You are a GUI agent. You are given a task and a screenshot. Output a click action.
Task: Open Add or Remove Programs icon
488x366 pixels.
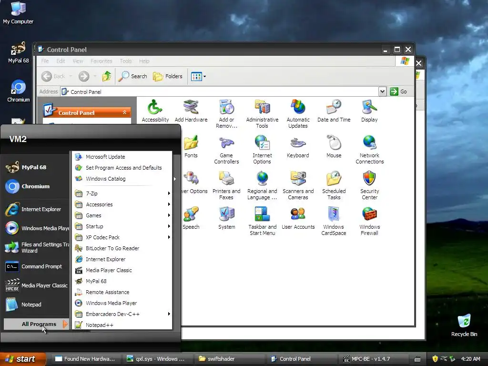pos(226,114)
